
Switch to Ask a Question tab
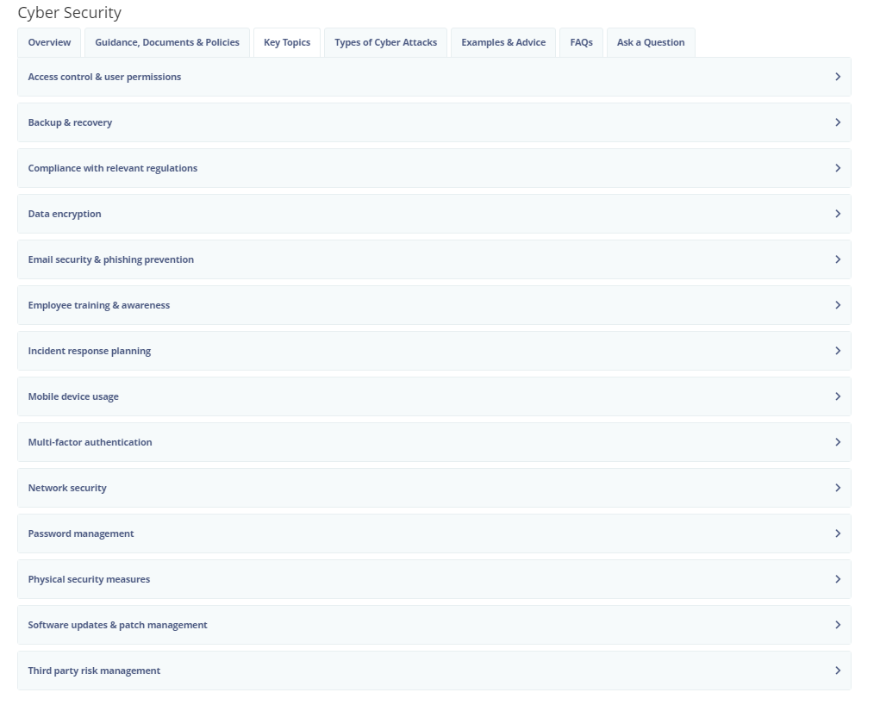tap(651, 42)
